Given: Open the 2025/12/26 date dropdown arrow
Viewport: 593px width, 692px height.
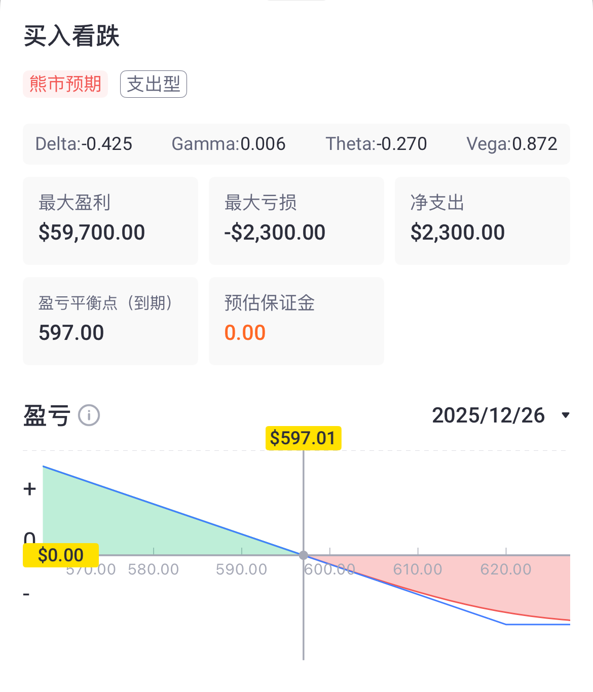Looking at the screenshot, I should [566, 415].
